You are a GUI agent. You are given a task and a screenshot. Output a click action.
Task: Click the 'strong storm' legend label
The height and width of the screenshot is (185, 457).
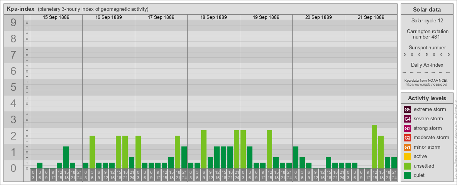pyautogui.click(x=428, y=128)
